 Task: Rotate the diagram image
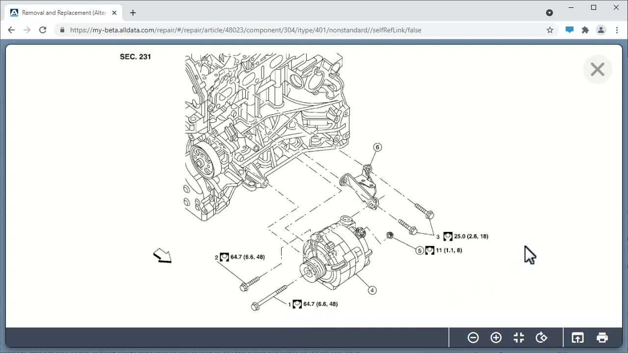(542, 338)
